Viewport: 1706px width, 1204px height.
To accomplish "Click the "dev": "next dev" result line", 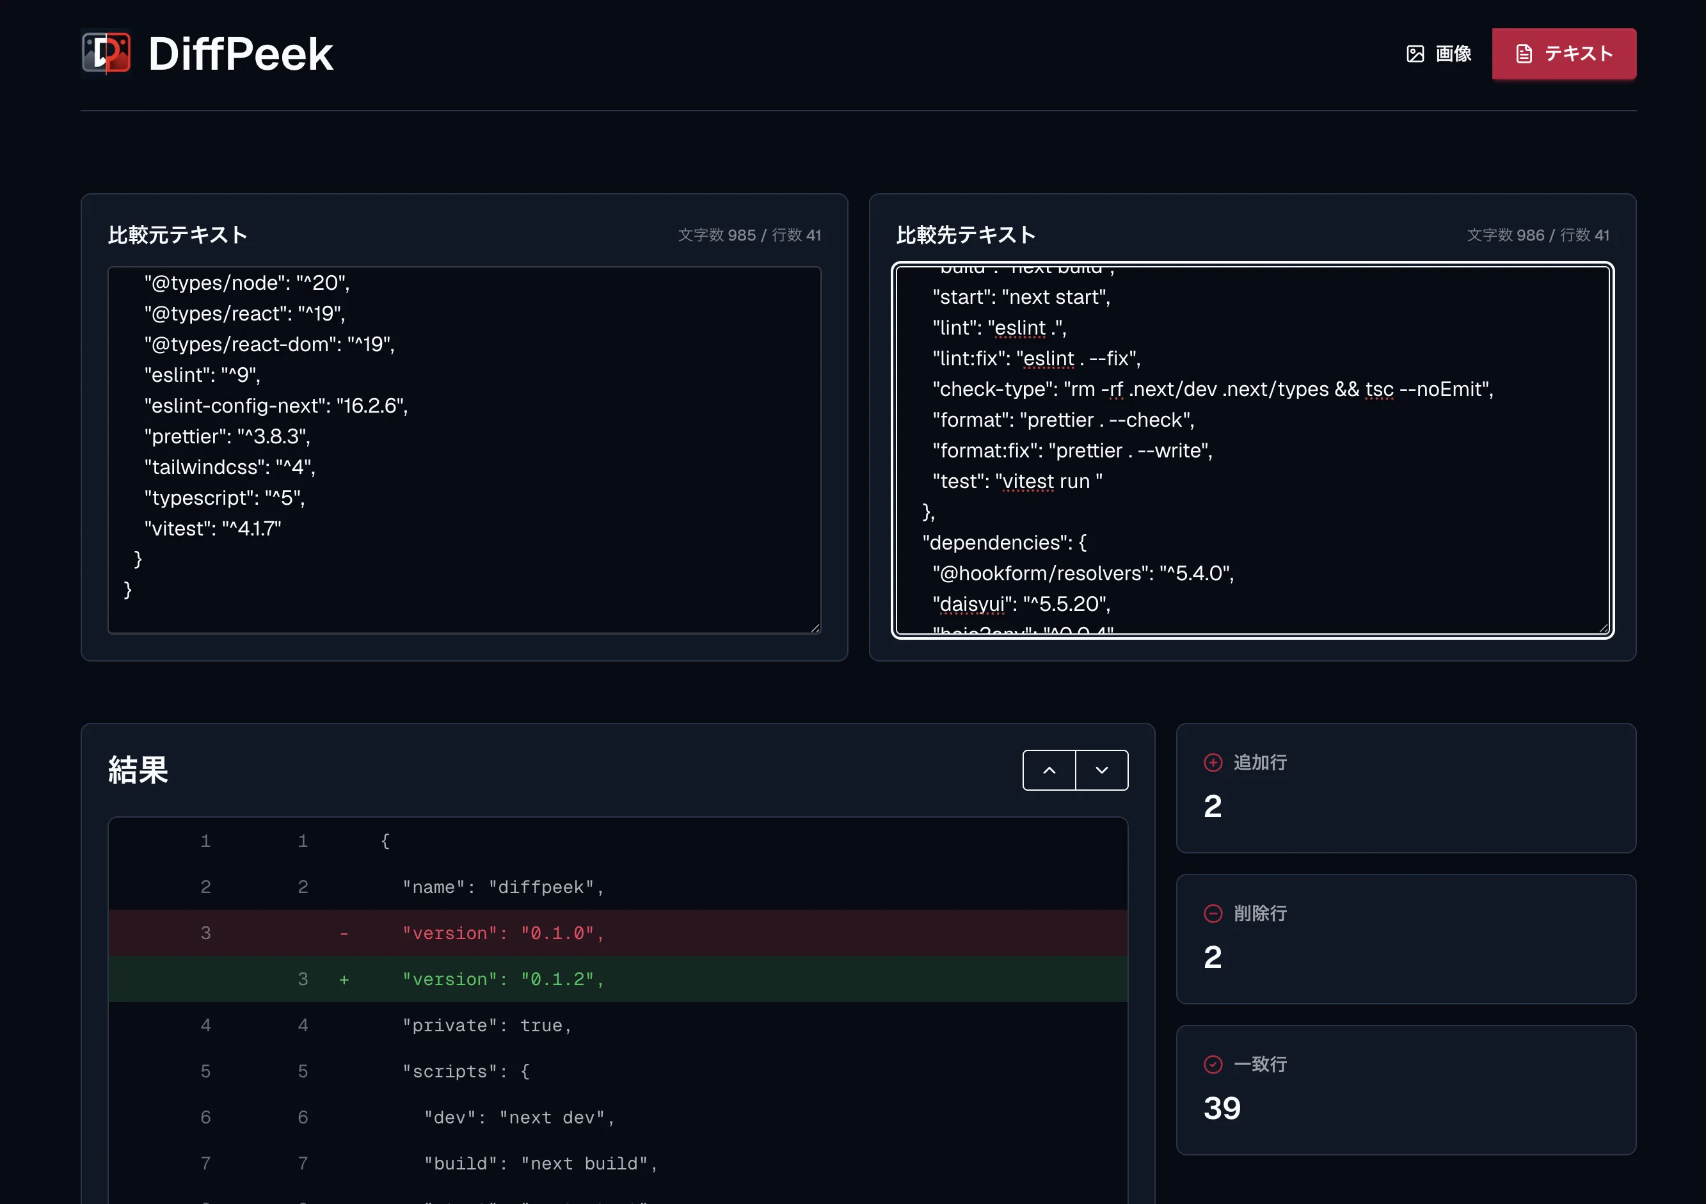I will (618, 1117).
